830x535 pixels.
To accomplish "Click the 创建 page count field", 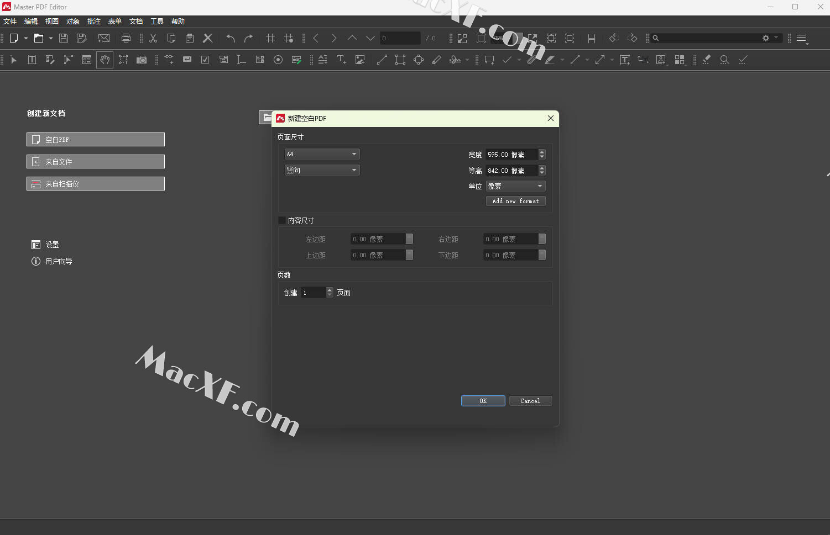I will (x=314, y=293).
